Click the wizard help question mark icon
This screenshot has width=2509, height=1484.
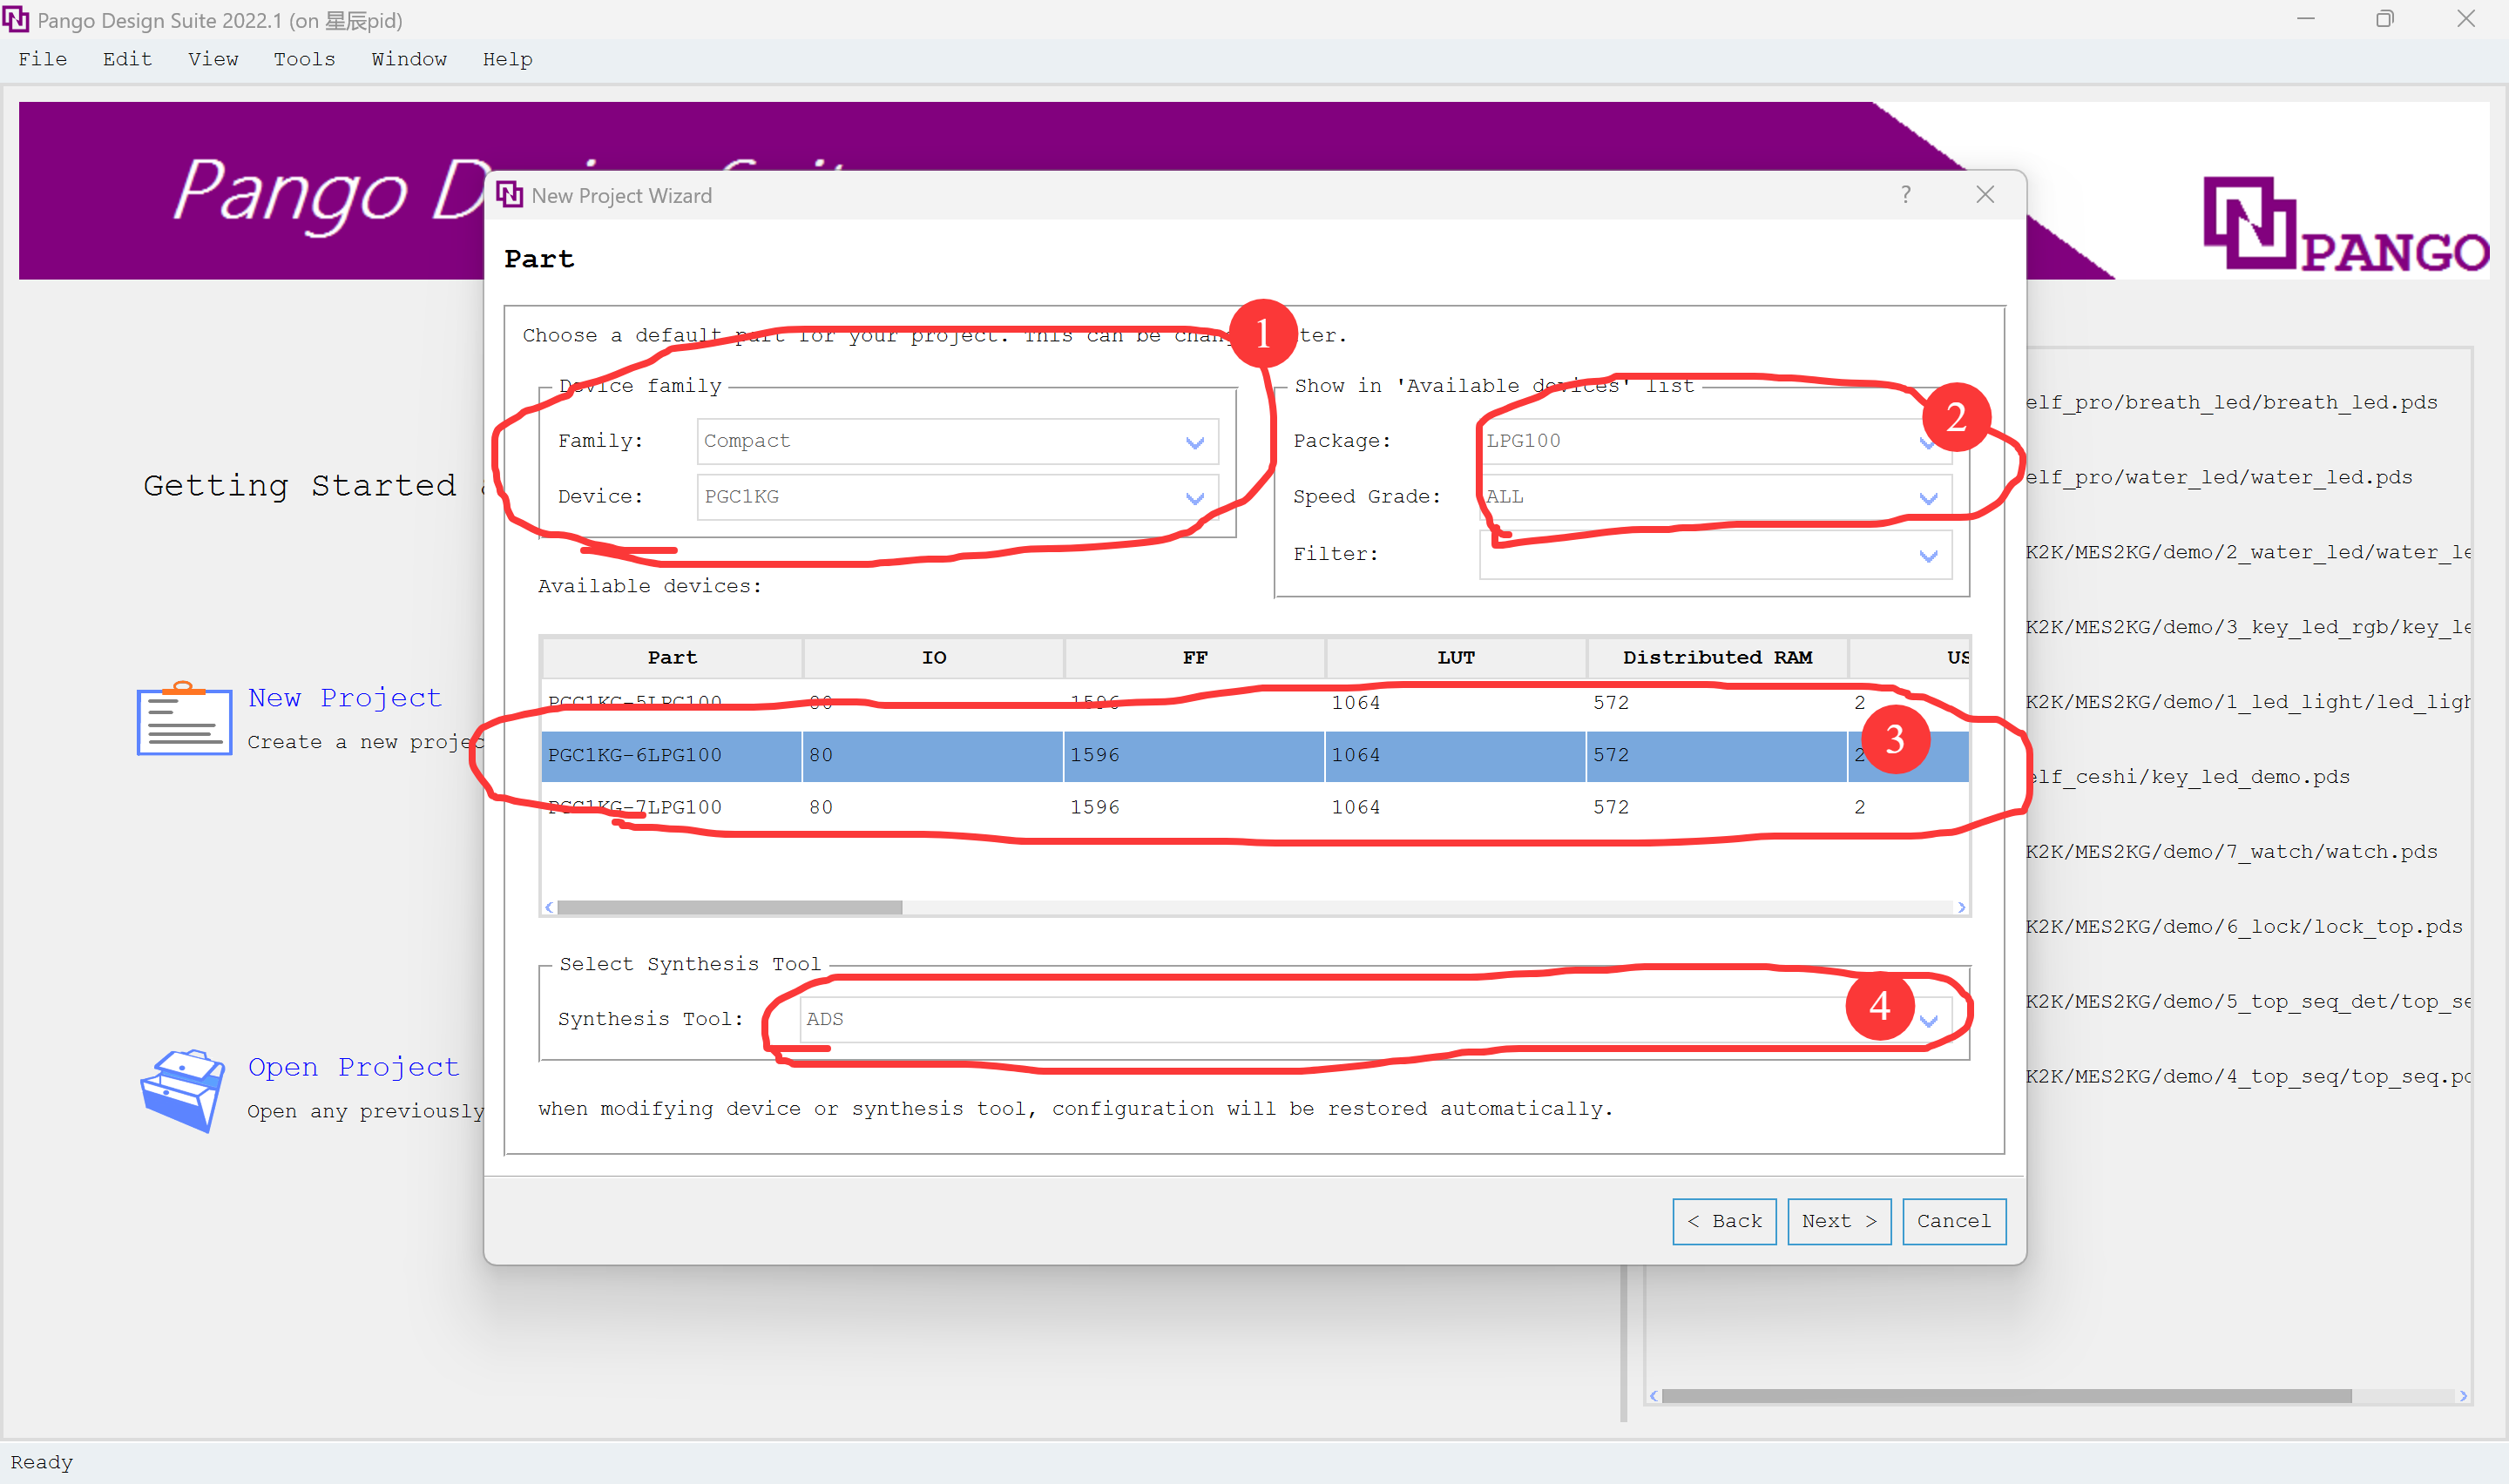tap(1905, 195)
